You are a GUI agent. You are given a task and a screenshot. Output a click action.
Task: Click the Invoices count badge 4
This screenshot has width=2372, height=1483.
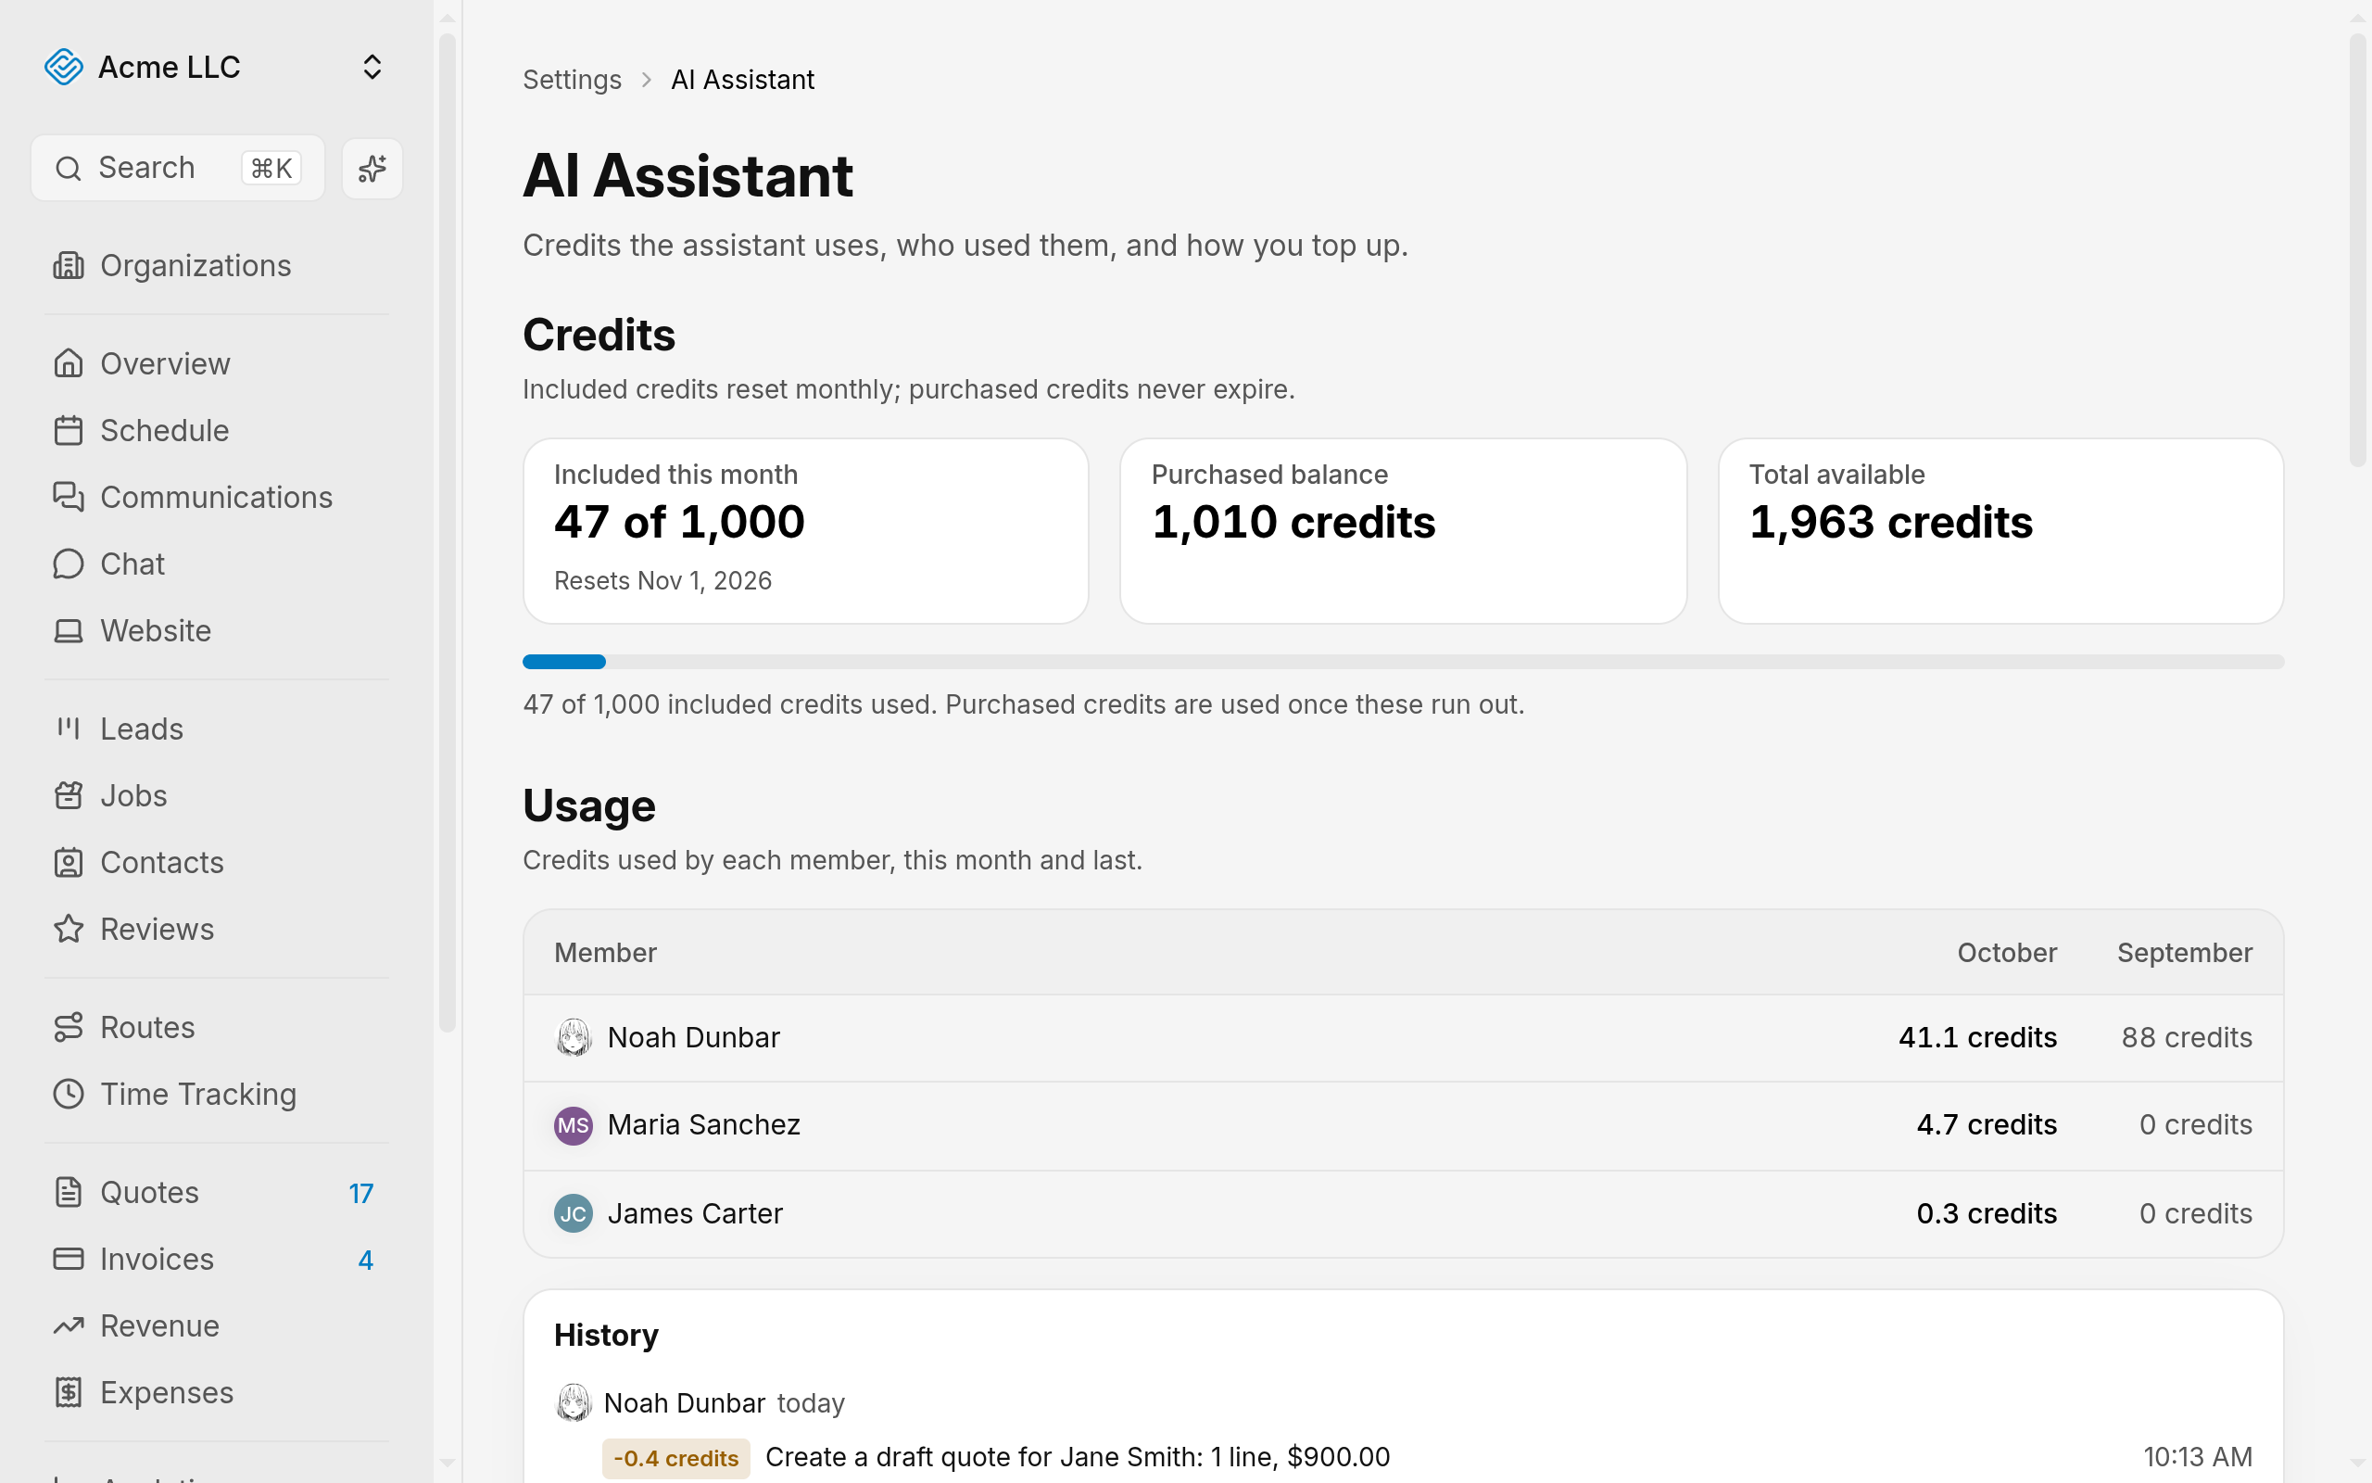pyautogui.click(x=366, y=1260)
